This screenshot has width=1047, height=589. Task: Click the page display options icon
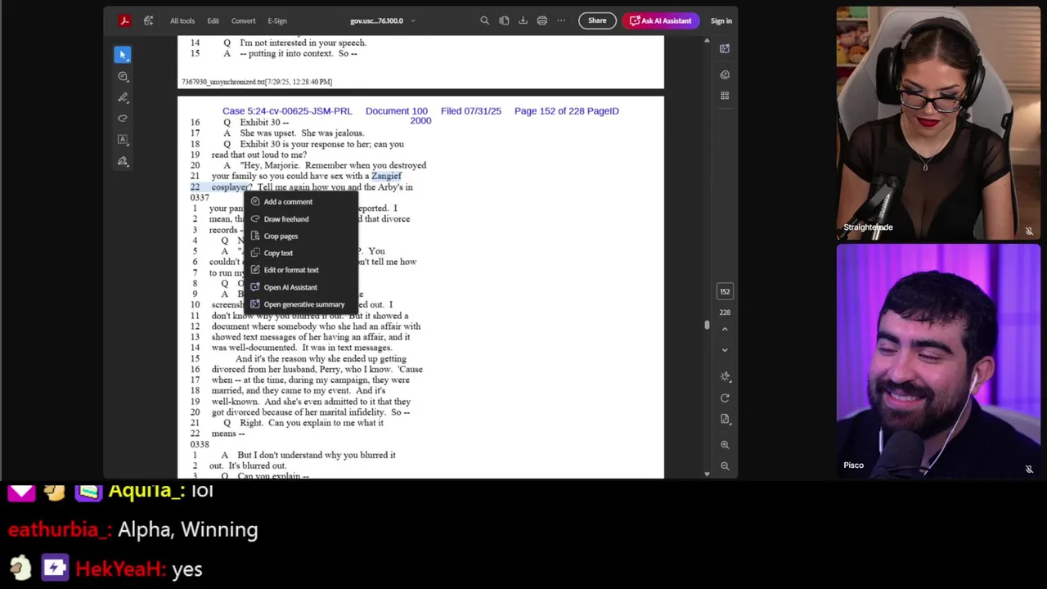(x=725, y=419)
